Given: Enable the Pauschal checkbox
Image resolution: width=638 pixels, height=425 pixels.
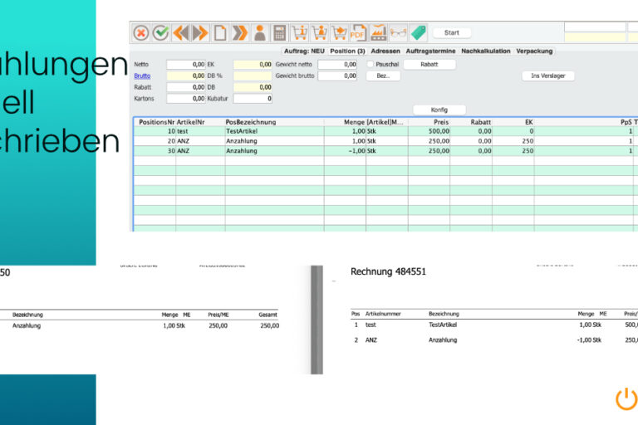Looking at the screenshot, I should click(371, 64).
